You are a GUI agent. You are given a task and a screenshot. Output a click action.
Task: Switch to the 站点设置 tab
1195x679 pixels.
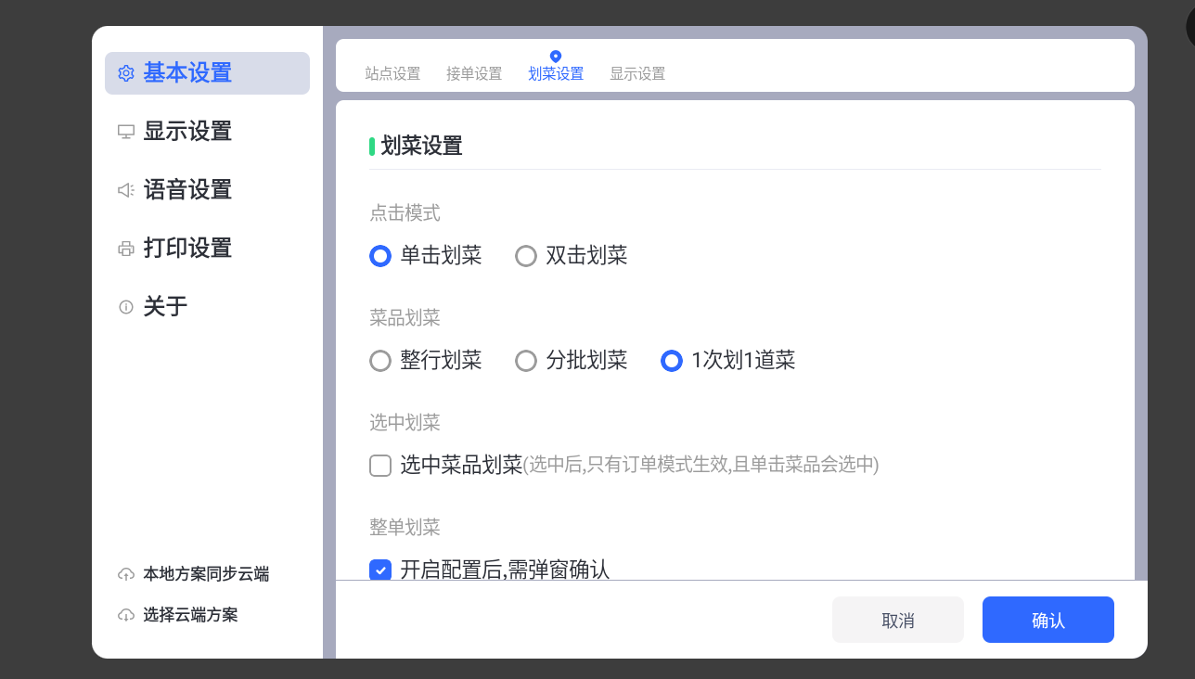coord(392,74)
